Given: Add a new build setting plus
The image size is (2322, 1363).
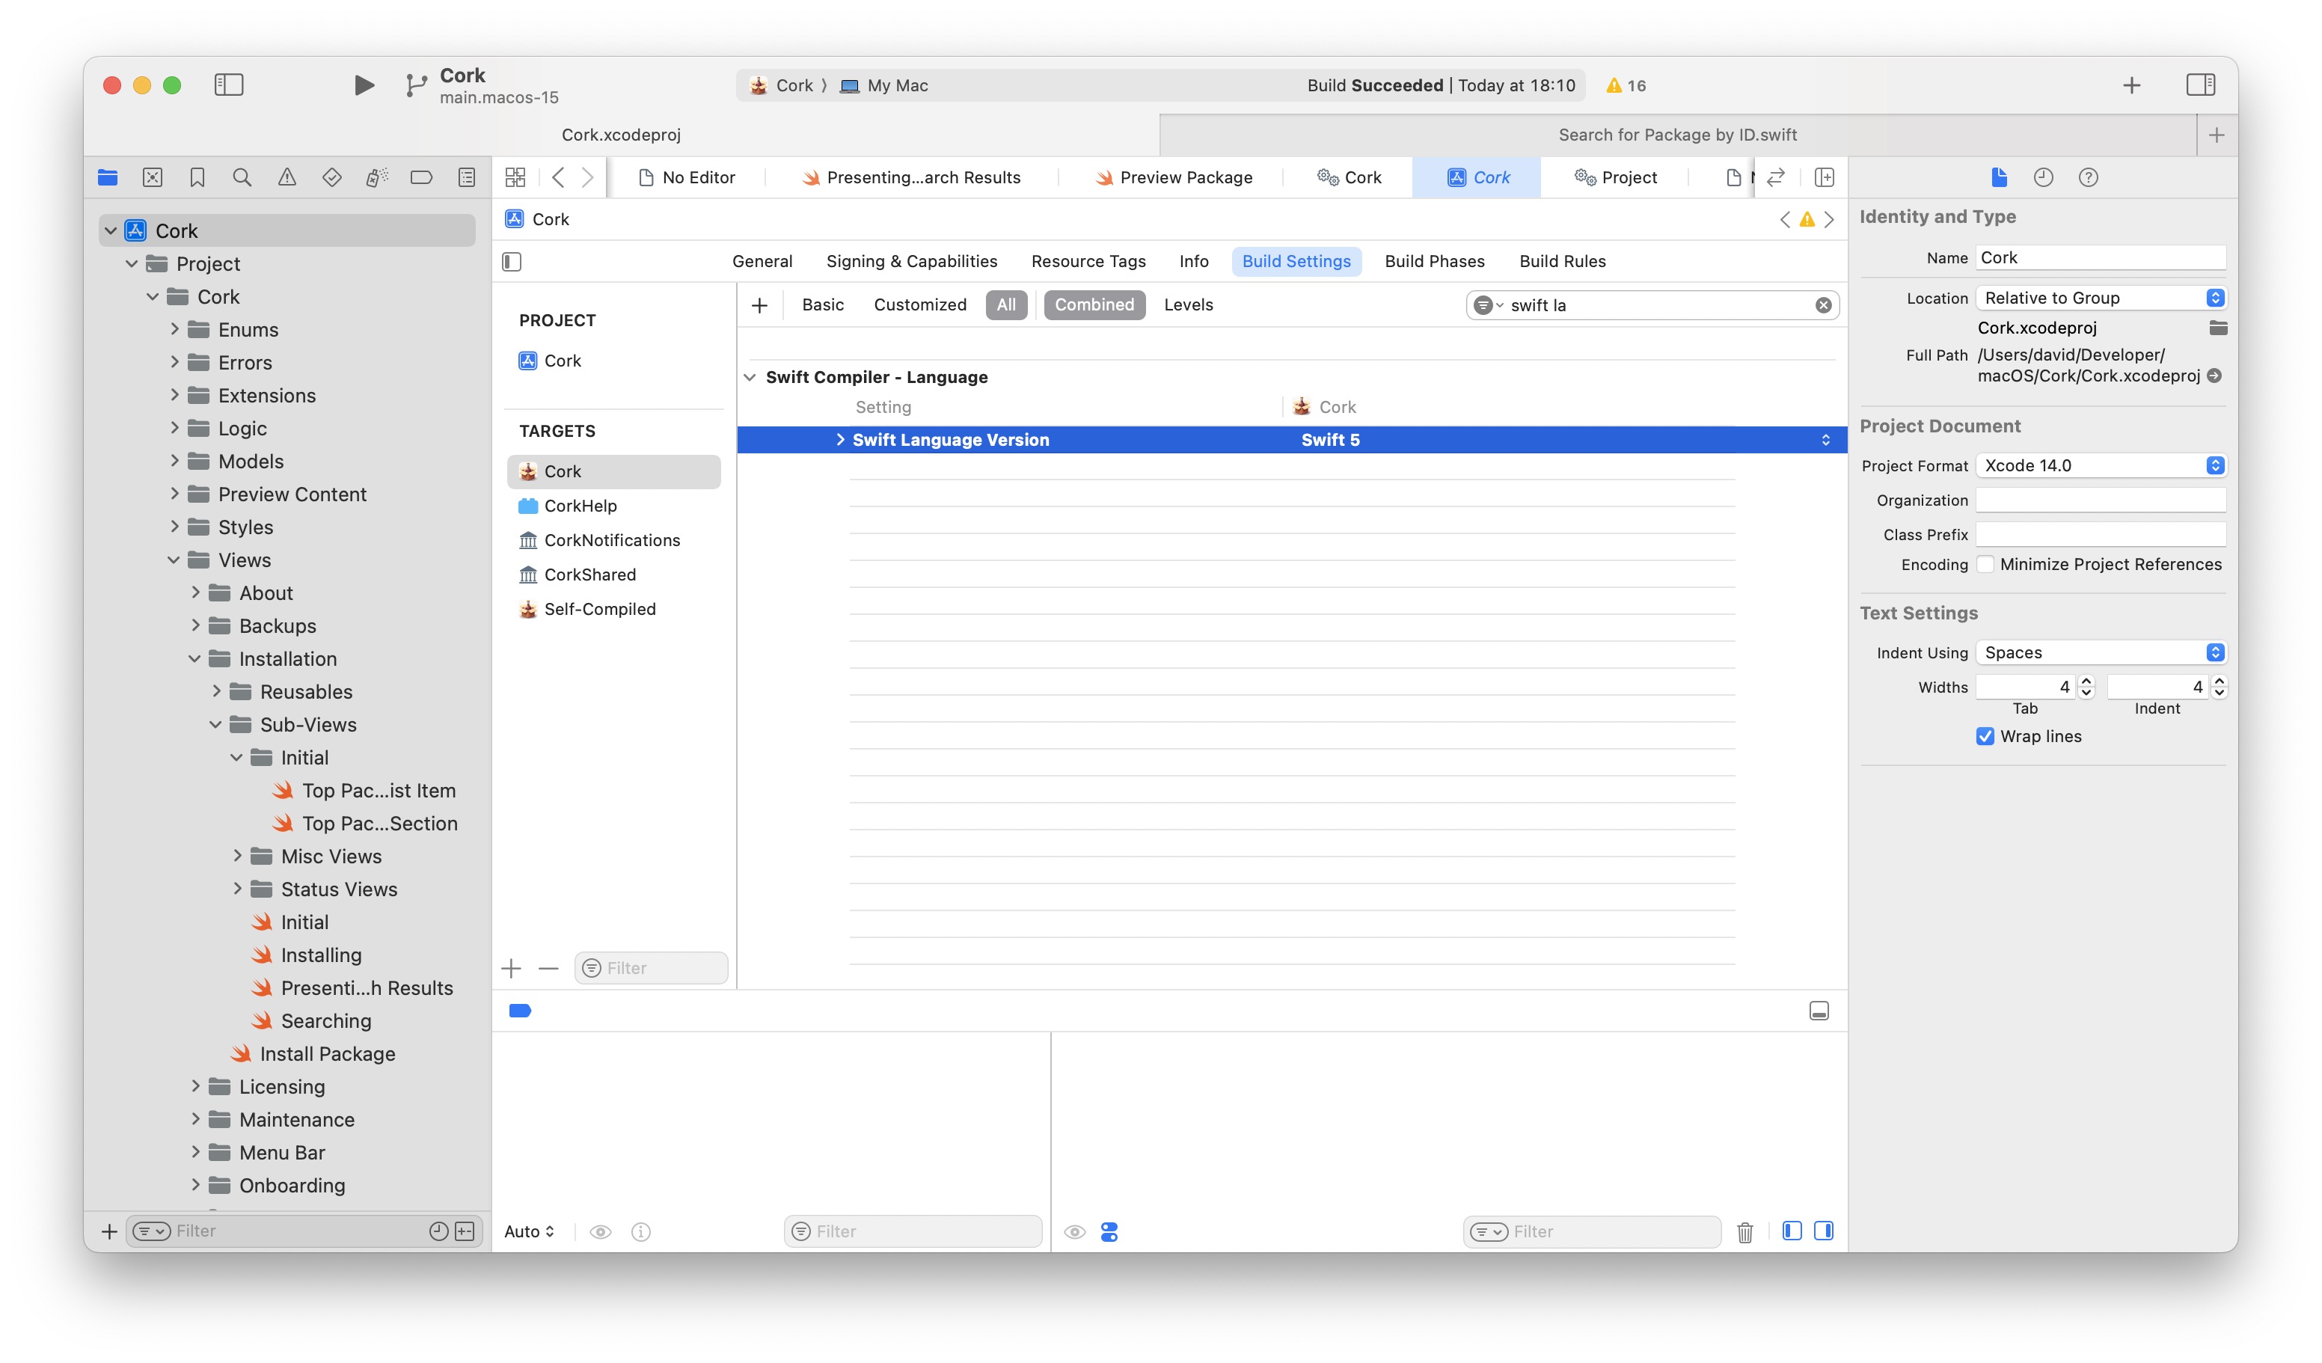Looking at the screenshot, I should pyautogui.click(x=759, y=305).
